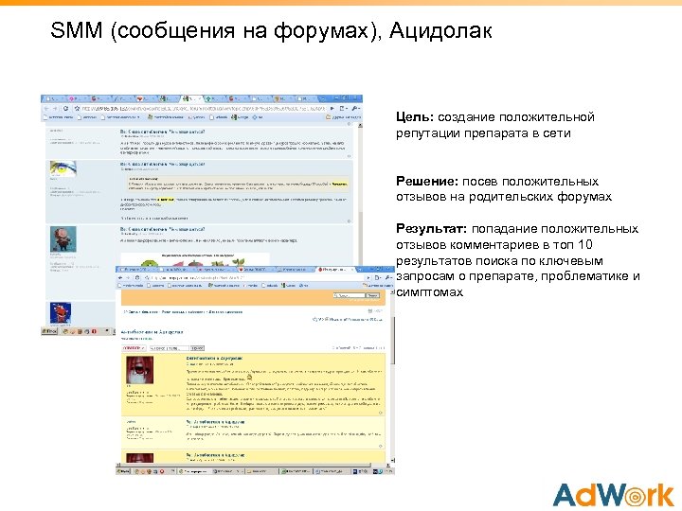682x511 pixels.
Task: Click horizontal scrollbar of lower browser window
Action: pyautogui.click(x=254, y=465)
